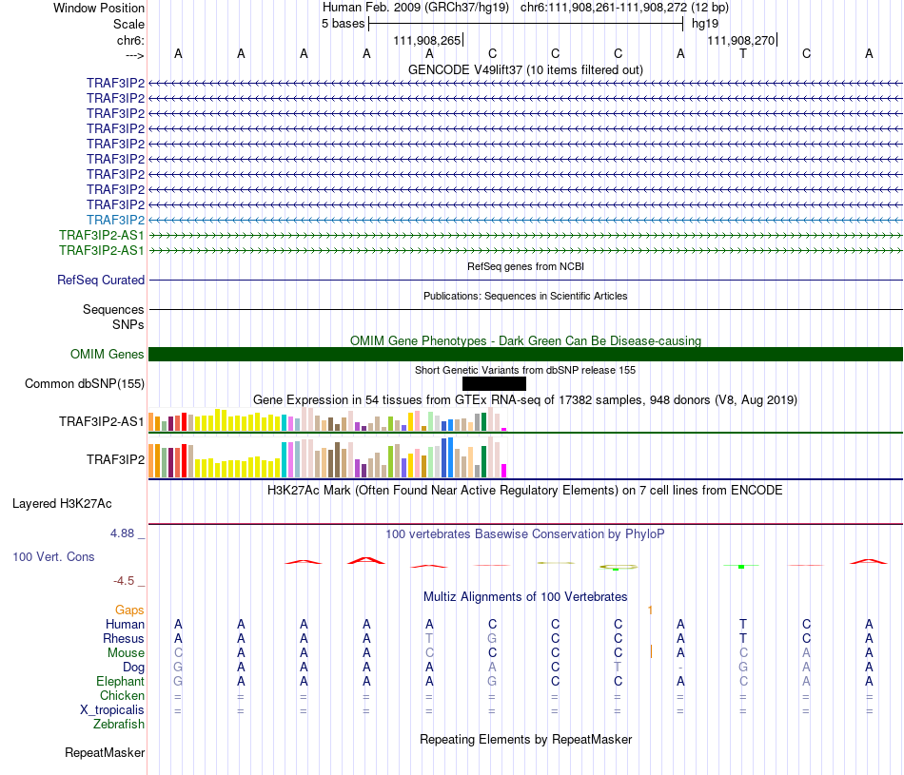Click the SNPs track label
The width and height of the screenshot is (904, 775).
tap(128, 324)
